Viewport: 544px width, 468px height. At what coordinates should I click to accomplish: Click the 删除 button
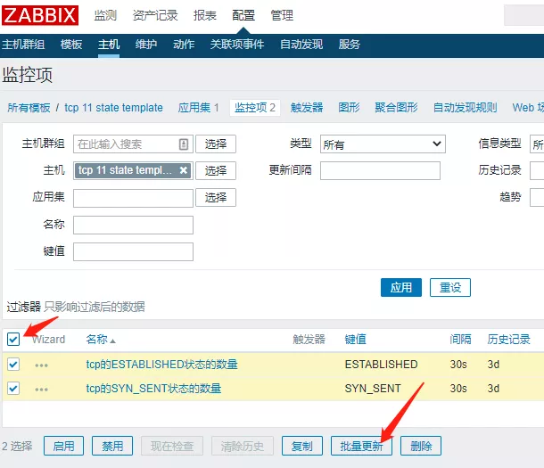coord(421,446)
